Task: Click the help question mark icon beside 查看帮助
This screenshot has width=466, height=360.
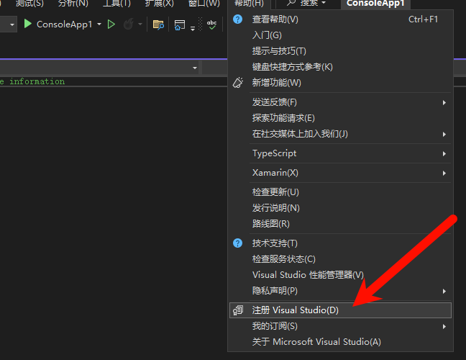Action: click(238, 19)
